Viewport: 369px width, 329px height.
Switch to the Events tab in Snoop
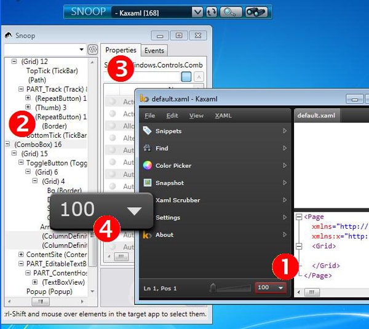point(154,50)
